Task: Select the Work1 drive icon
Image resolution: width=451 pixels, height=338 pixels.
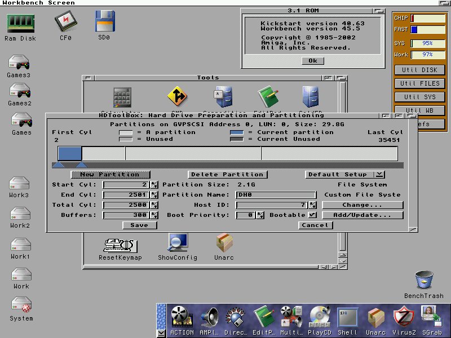Action: 21,244
